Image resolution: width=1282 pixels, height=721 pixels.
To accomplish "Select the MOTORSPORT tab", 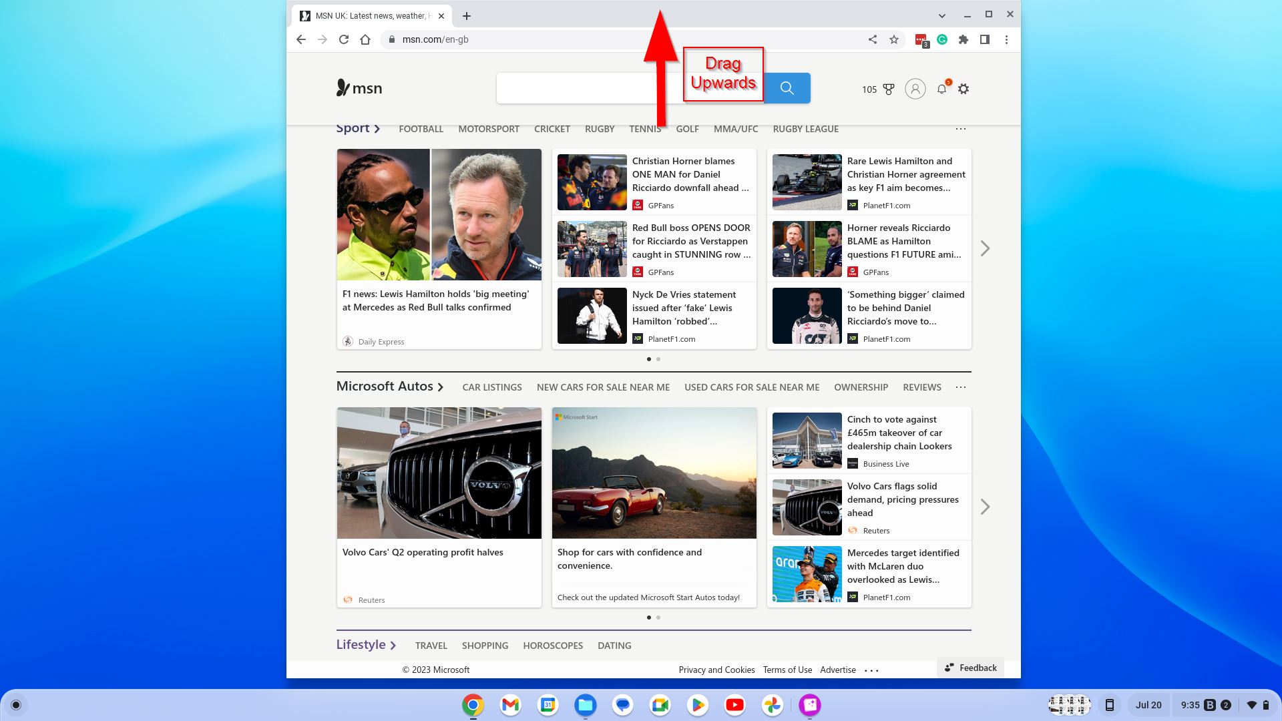I will coord(489,129).
